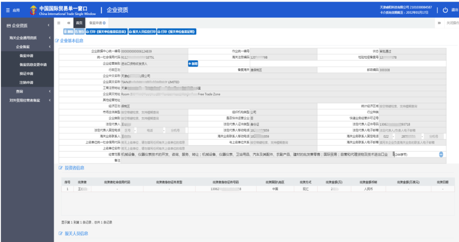This screenshot has height=242, width=459.
Task: Click 企业数据中心统一编号 value 000000000006124839
Action: pos(136,51)
